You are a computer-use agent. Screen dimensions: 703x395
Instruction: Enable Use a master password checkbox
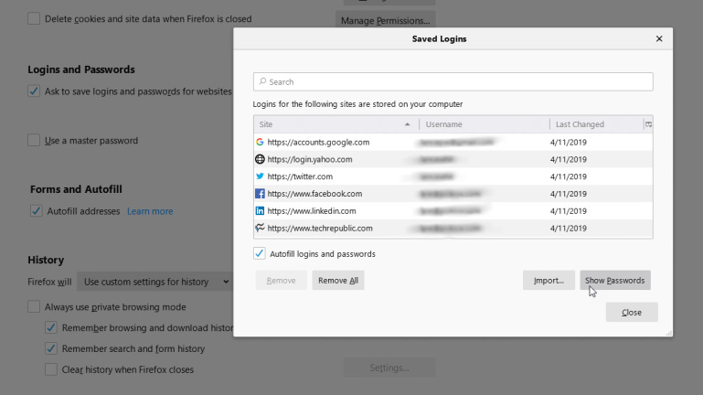tap(34, 140)
